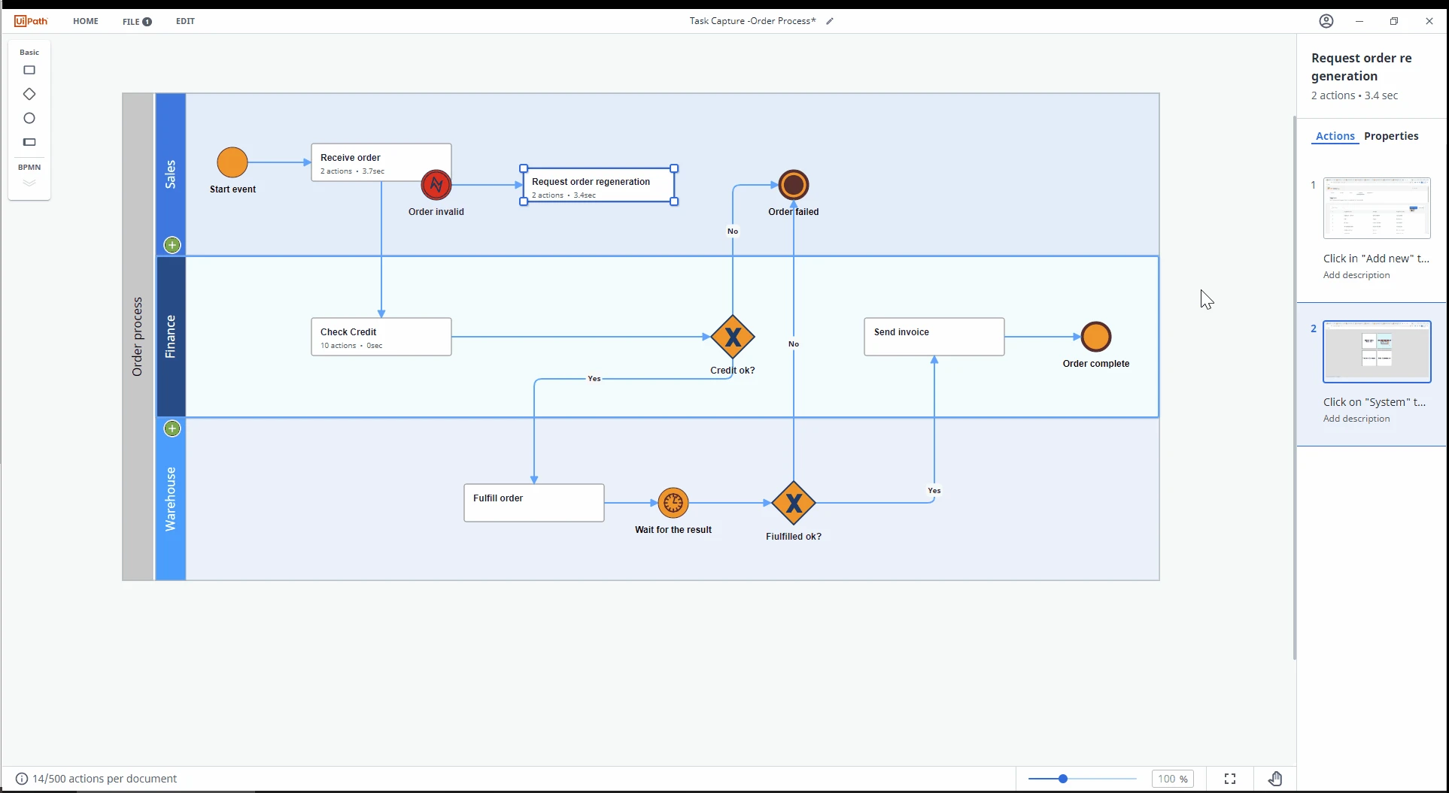Click the 100 % zoom field
Screen dimensions: 1449x793
[1173, 779]
